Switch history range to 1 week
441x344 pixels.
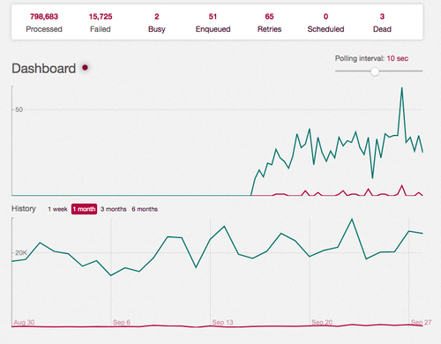click(57, 209)
